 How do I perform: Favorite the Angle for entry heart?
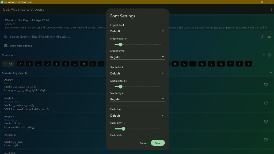click(x=266, y=103)
